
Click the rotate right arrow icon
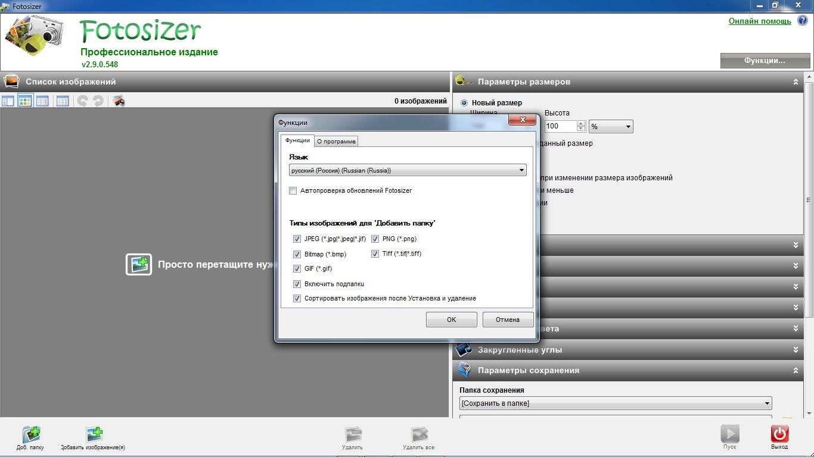[x=98, y=101]
